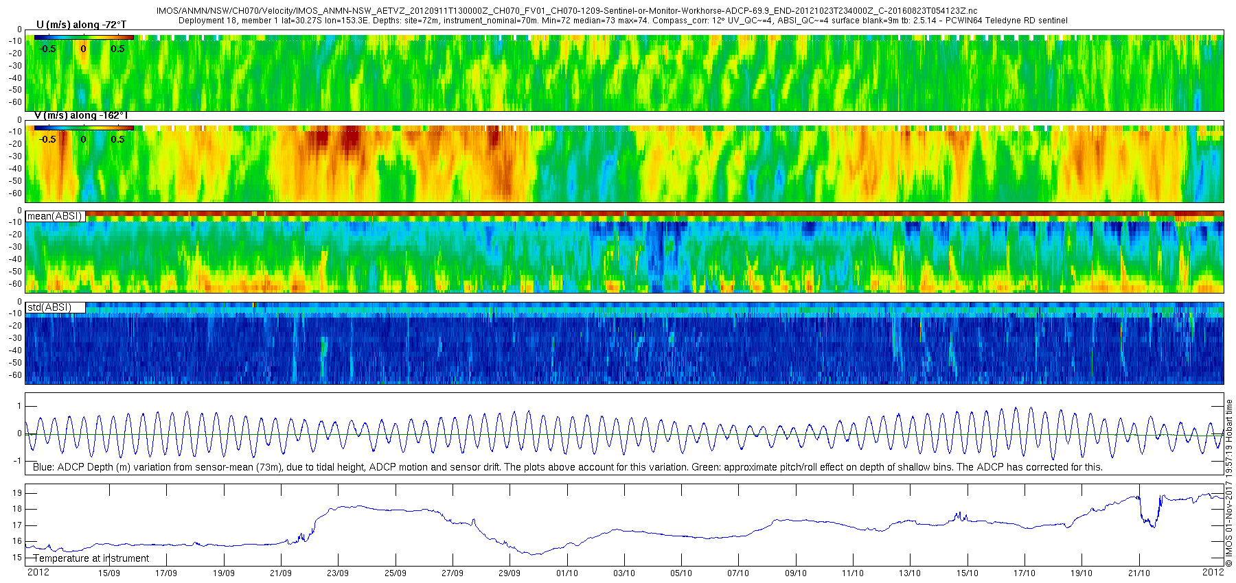Viewport: 1236px width, 583px height.
Task: Select the file path title line at top
Action: (567, 12)
